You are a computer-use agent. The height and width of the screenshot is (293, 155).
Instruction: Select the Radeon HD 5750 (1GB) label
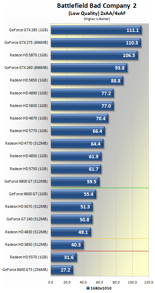click(x=29, y=169)
